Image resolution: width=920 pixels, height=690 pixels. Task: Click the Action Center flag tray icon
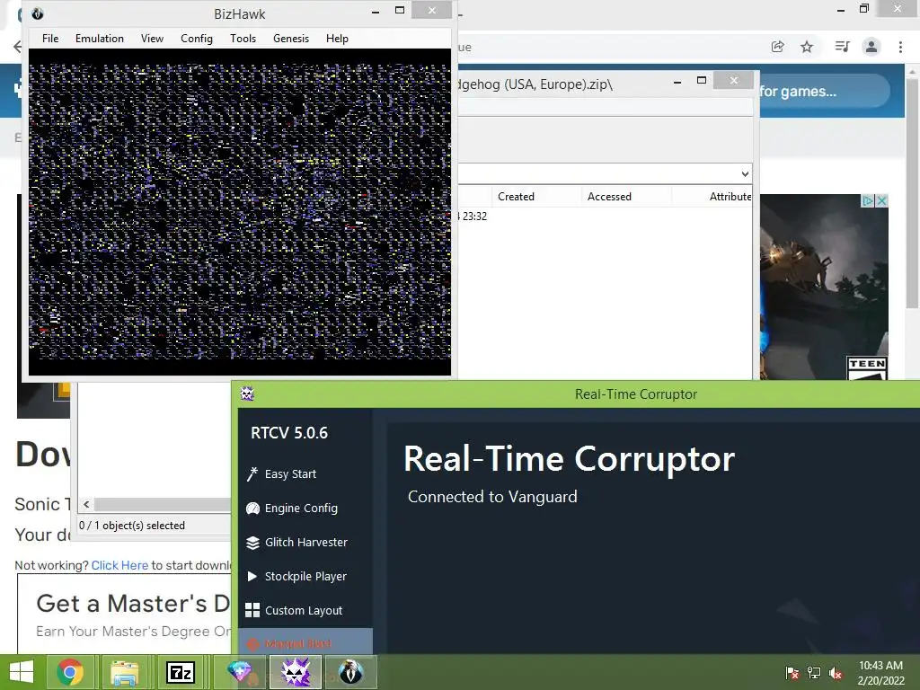click(x=792, y=672)
